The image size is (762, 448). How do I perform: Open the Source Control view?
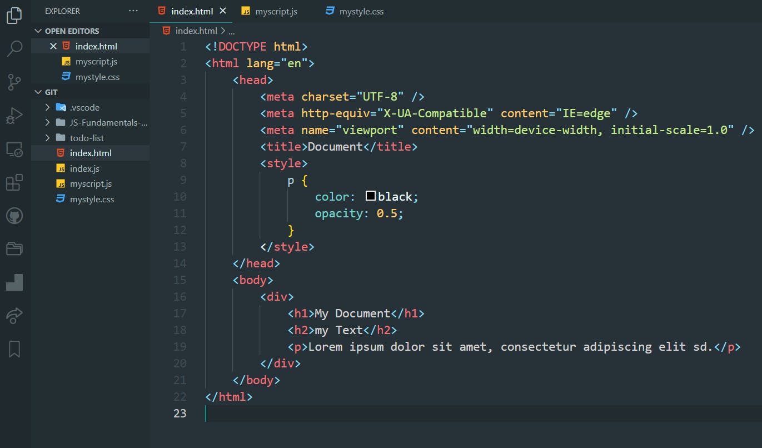pos(14,82)
